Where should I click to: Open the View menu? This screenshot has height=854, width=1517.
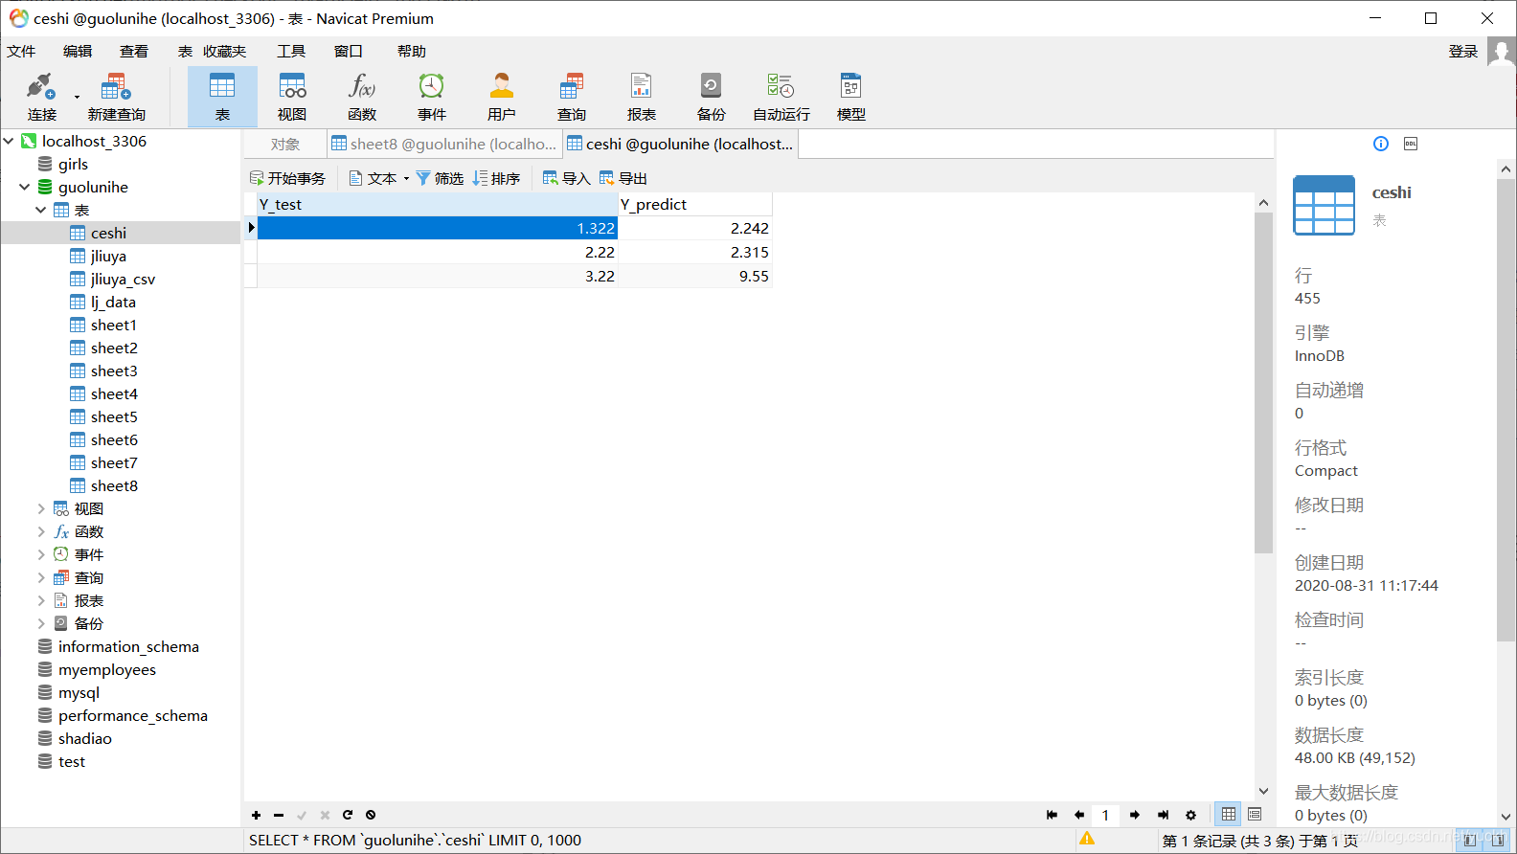pyautogui.click(x=134, y=51)
